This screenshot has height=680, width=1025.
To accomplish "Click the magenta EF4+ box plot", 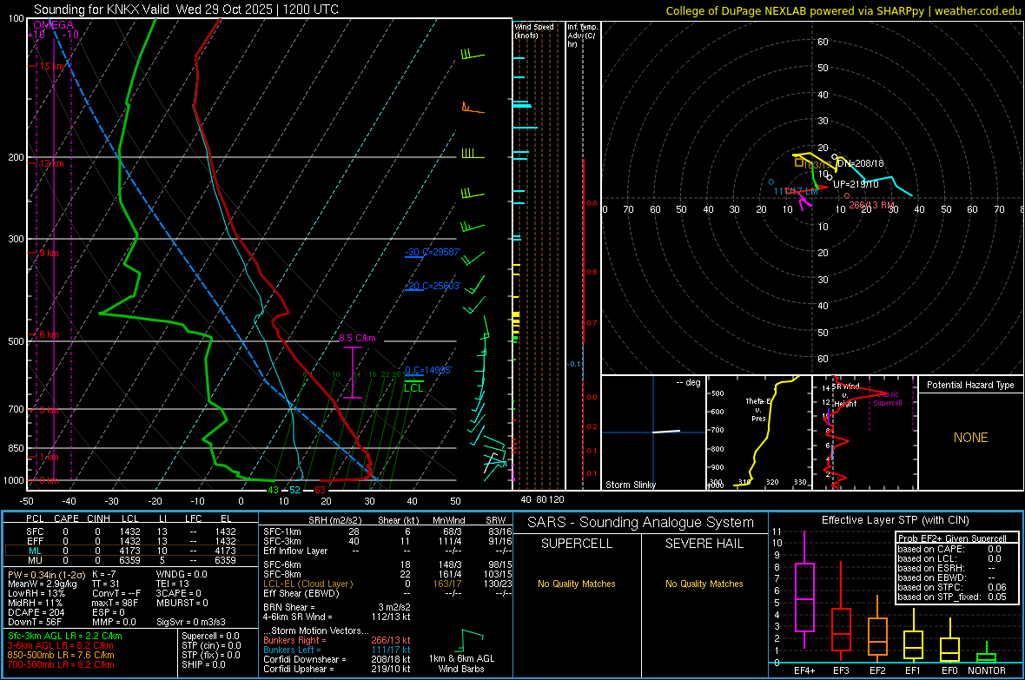I will tap(804, 591).
